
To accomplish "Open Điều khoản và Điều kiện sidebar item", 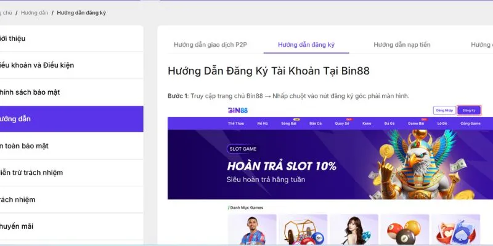I will [x=71, y=65].
